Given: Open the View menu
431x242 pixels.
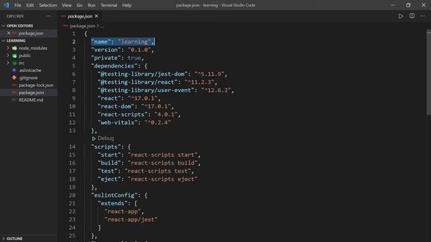Looking at the screenshot, I should pos(67,5).
